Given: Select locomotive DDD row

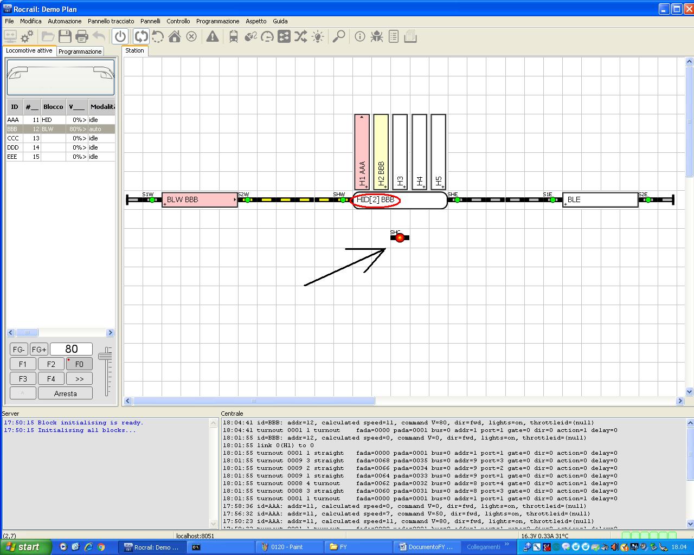Looking at the screenshot, I should pos(61,147).
